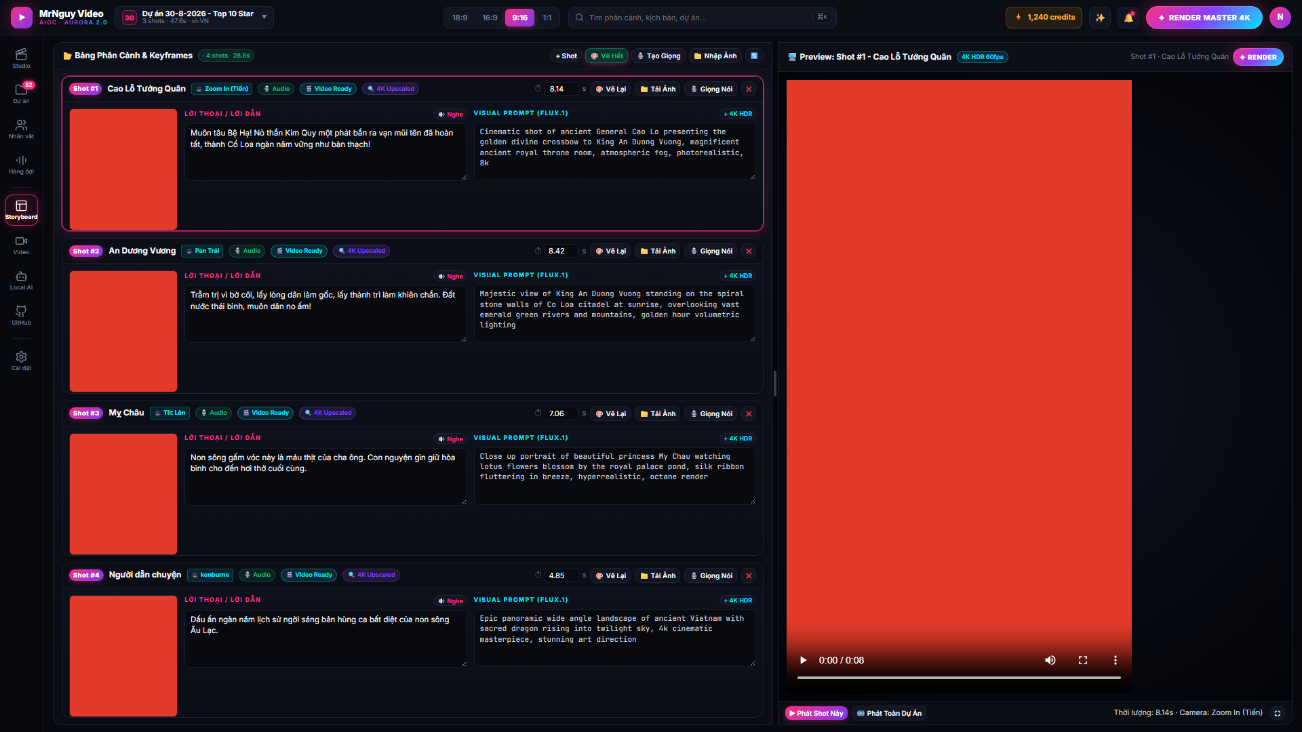Image resolution: width=1302 pixels, height=732 pixels.
Task: Open kenburns camera dropdown on Shot #4
Action: (210, 575)
